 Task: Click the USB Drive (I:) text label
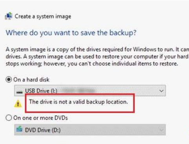tap(41, 91)
